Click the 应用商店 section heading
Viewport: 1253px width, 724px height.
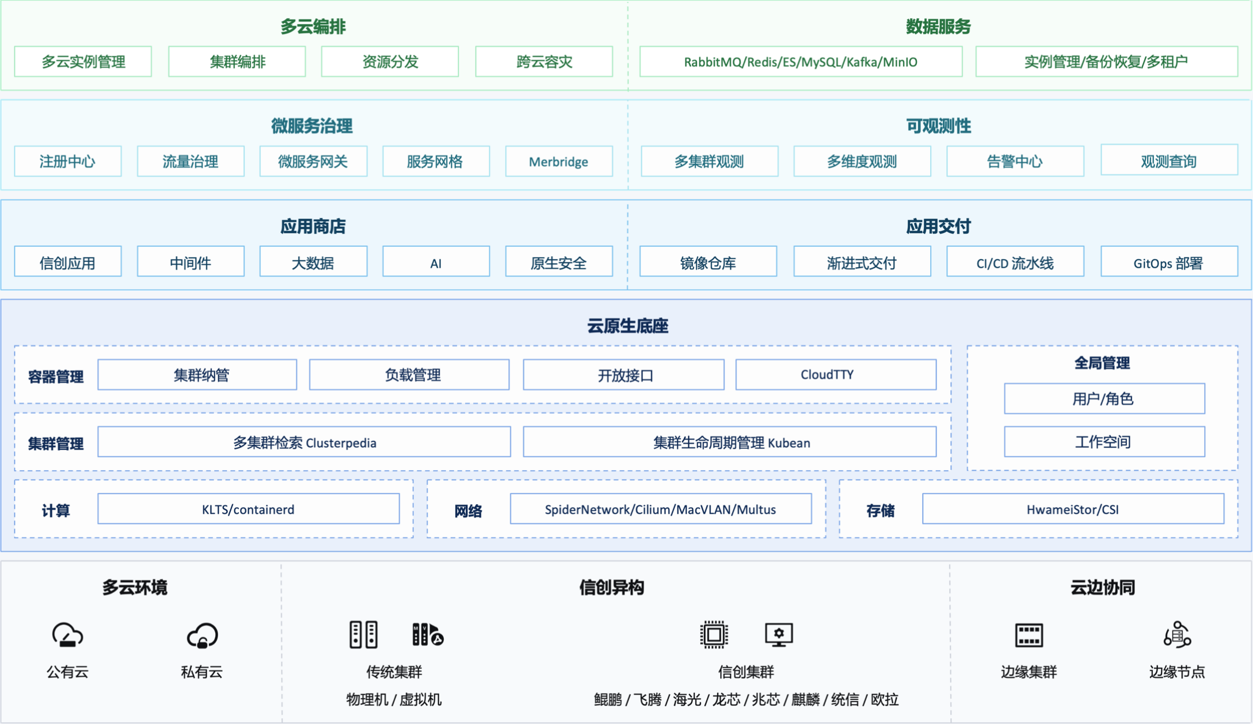(313, 226)
